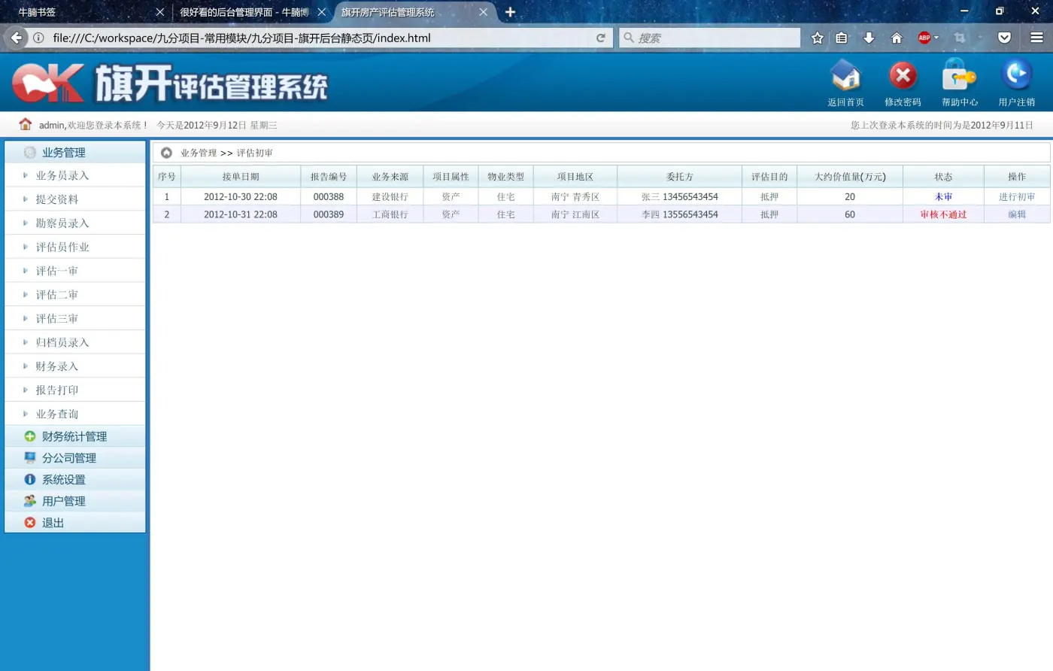Open the browser hamburger menu

1036,38
